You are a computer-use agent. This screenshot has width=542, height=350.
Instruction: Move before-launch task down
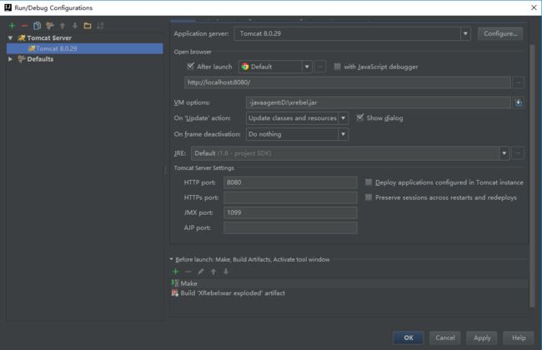click(x=226, y=272)
